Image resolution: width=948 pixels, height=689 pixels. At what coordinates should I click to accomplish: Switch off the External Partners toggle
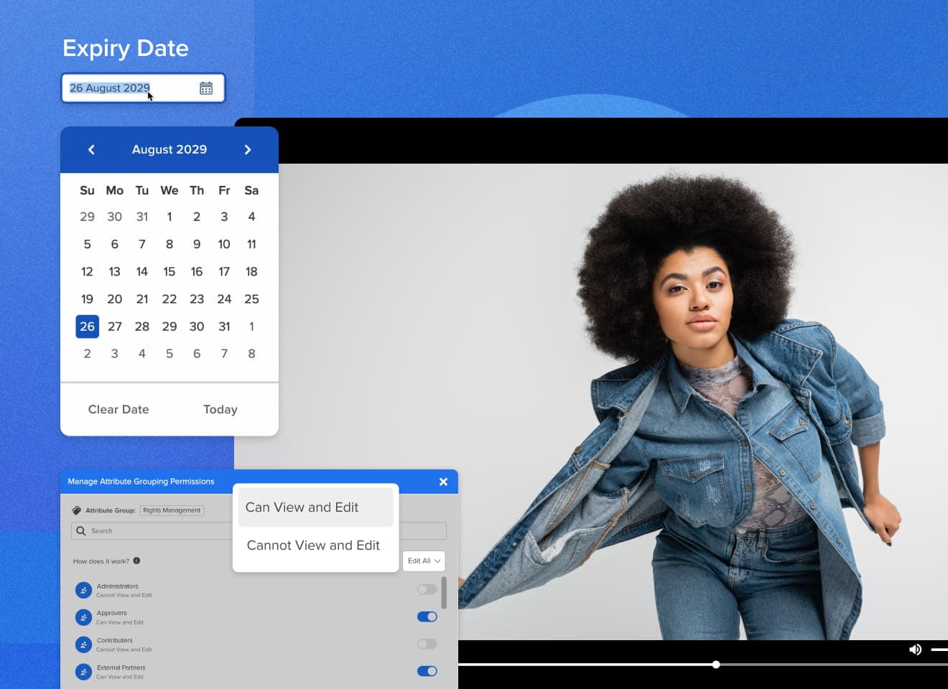(x=427, y=671)
